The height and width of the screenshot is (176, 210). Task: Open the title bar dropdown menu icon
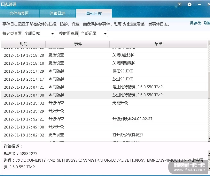point(179,4)
